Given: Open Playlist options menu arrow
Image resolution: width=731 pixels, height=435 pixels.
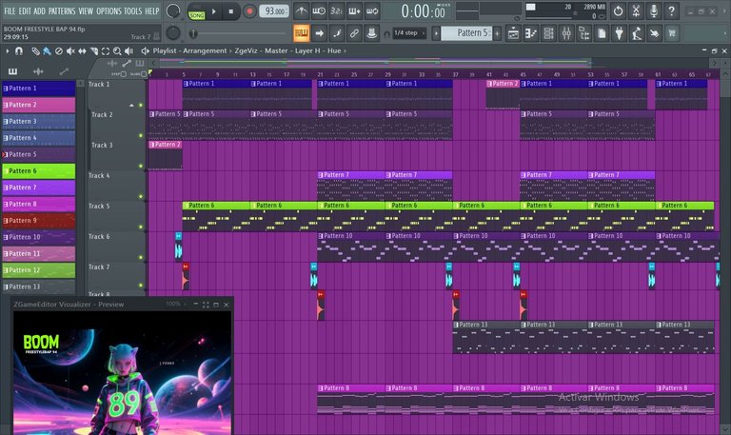Looking at the screenshot, I should 7,50.
